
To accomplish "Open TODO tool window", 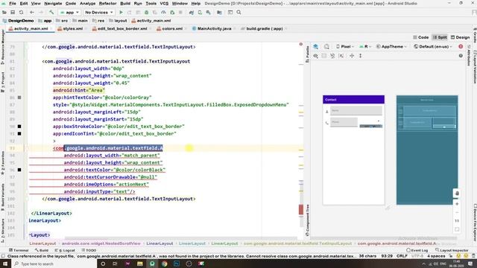I will click(89, 250).
